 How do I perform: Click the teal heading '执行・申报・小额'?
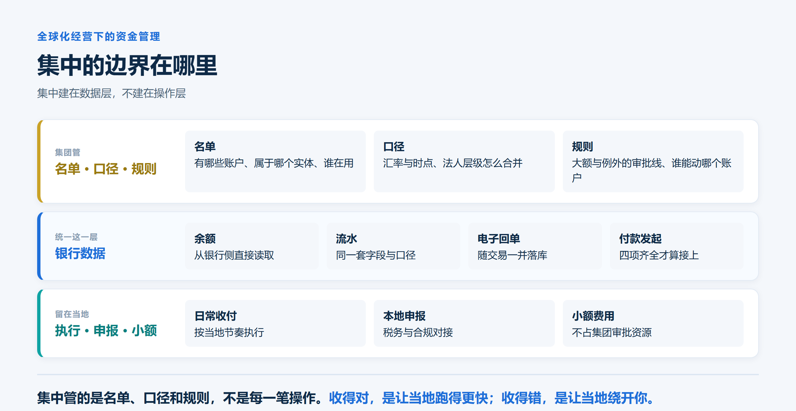106,330
